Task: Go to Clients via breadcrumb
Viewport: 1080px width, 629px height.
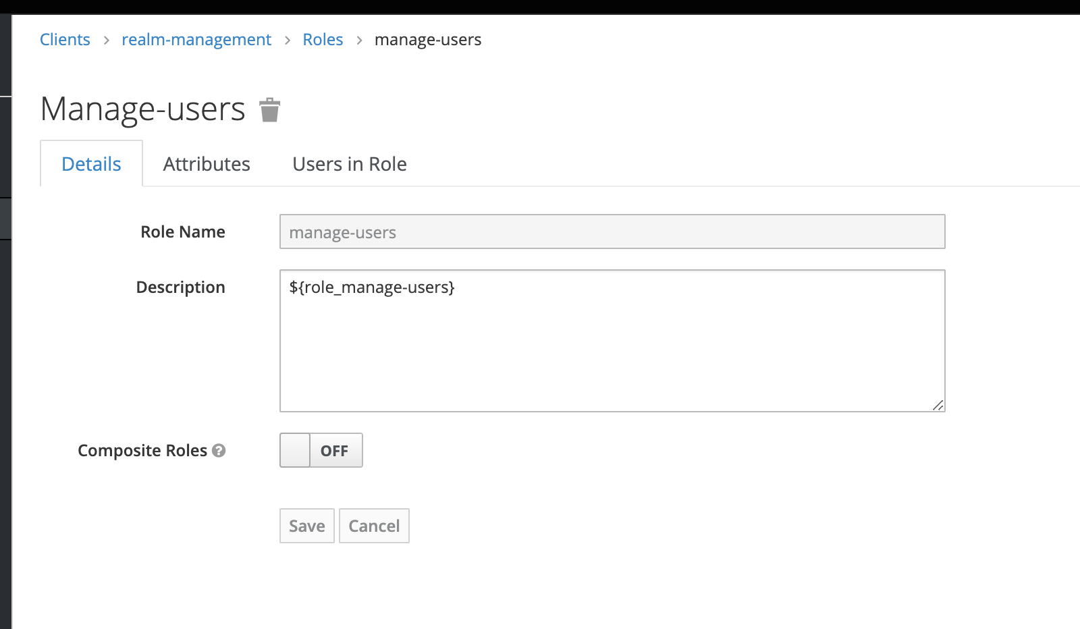Action: 65,40
